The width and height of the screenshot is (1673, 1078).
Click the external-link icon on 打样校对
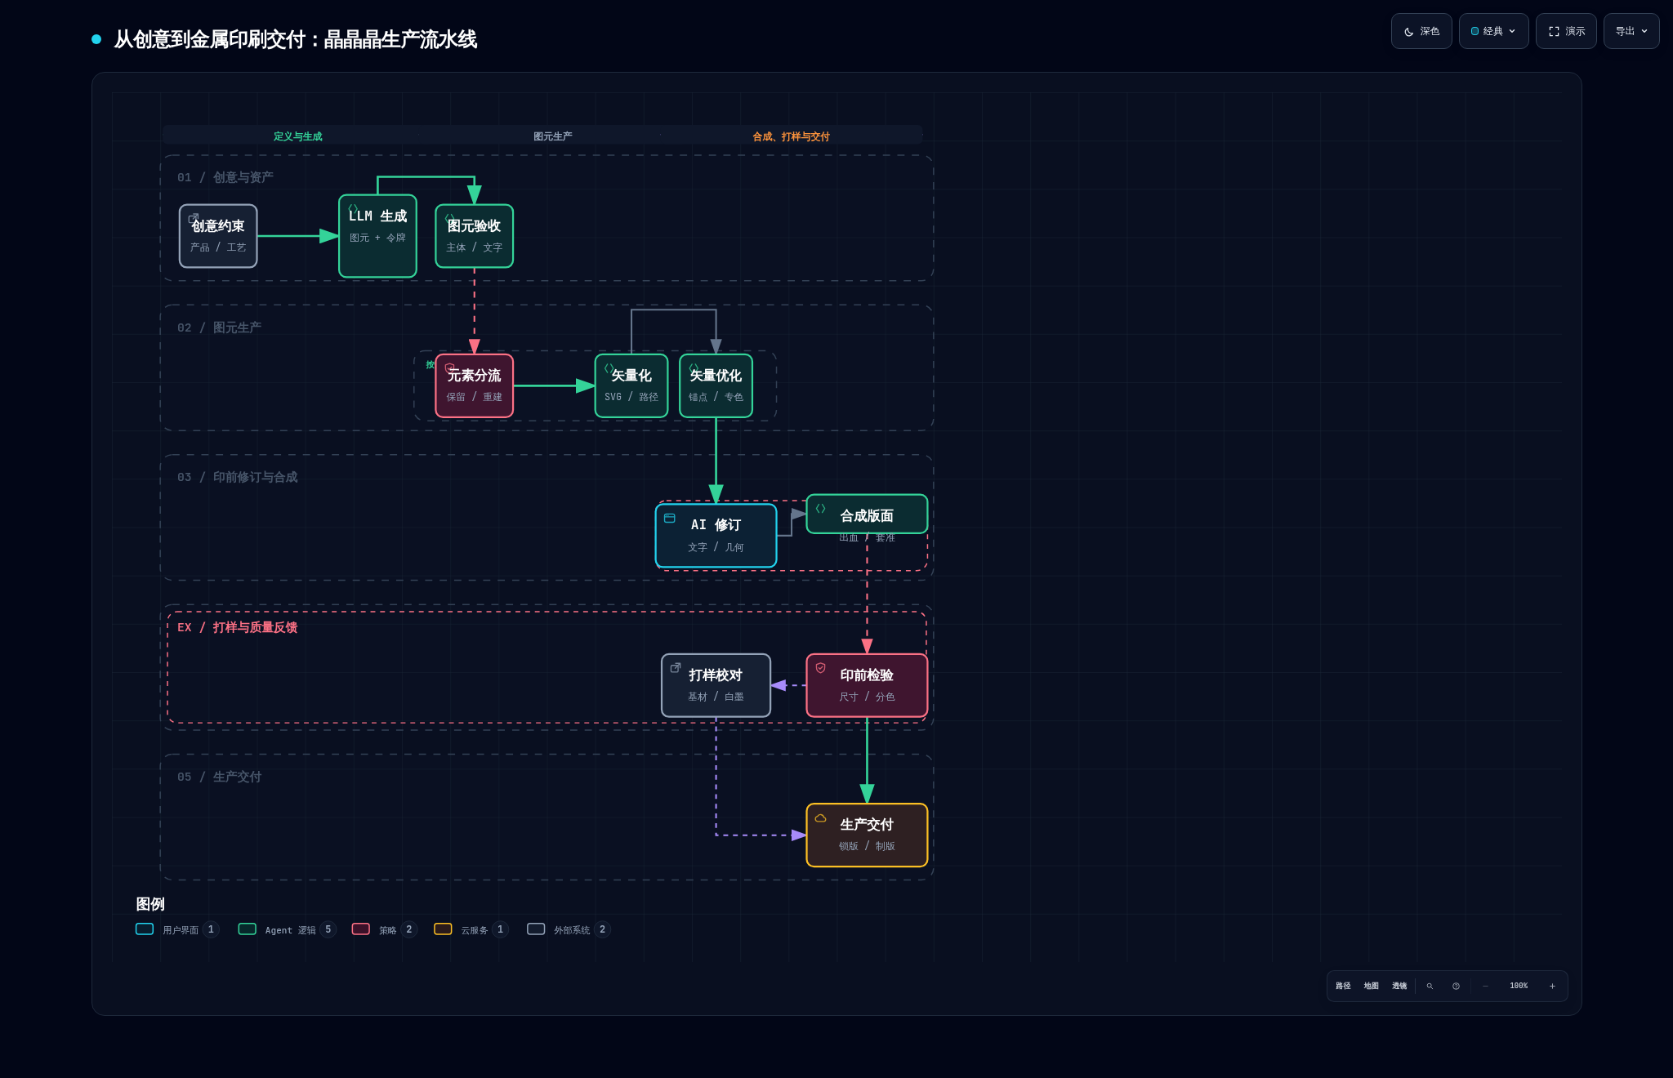pos(676,667)
